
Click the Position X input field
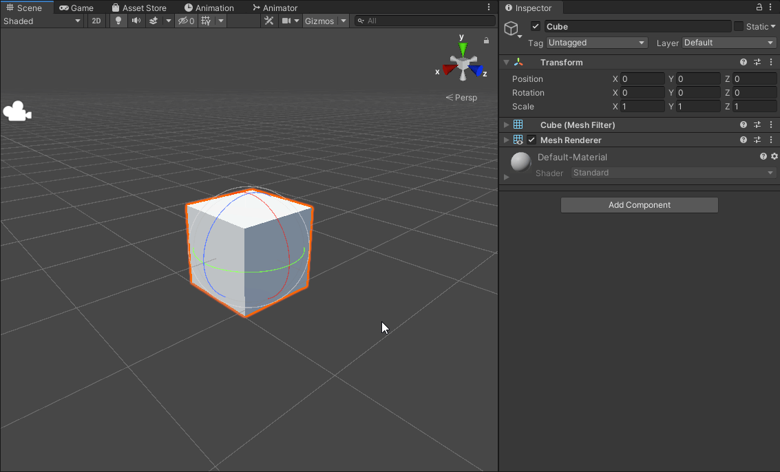(642, 78)
